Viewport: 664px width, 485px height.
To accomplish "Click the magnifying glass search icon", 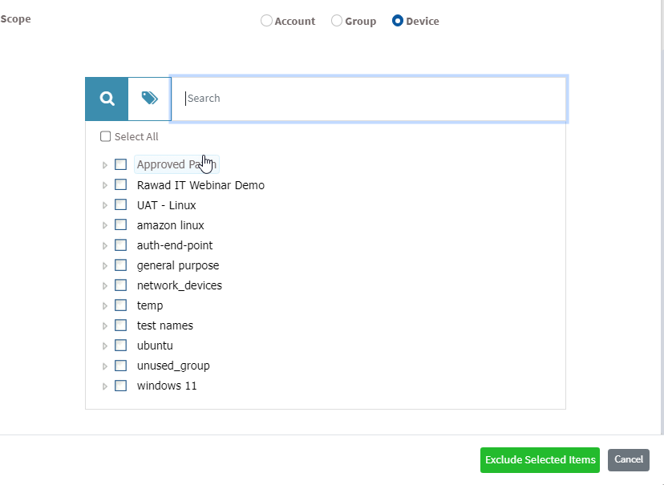I will [x=107, y=99].
